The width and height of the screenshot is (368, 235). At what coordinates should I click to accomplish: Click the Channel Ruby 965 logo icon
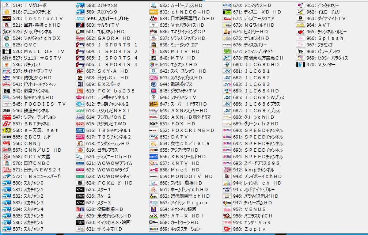click(x=300, y=32)
